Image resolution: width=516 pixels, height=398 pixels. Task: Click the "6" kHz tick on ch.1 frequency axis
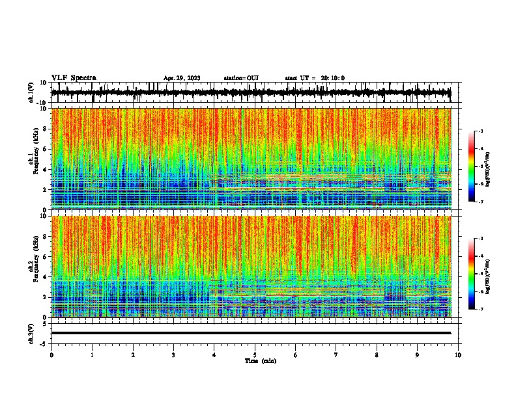coord(45,149)
